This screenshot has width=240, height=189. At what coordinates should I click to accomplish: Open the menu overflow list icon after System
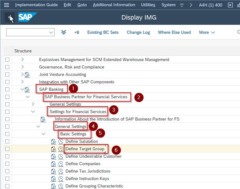(182, 5)
